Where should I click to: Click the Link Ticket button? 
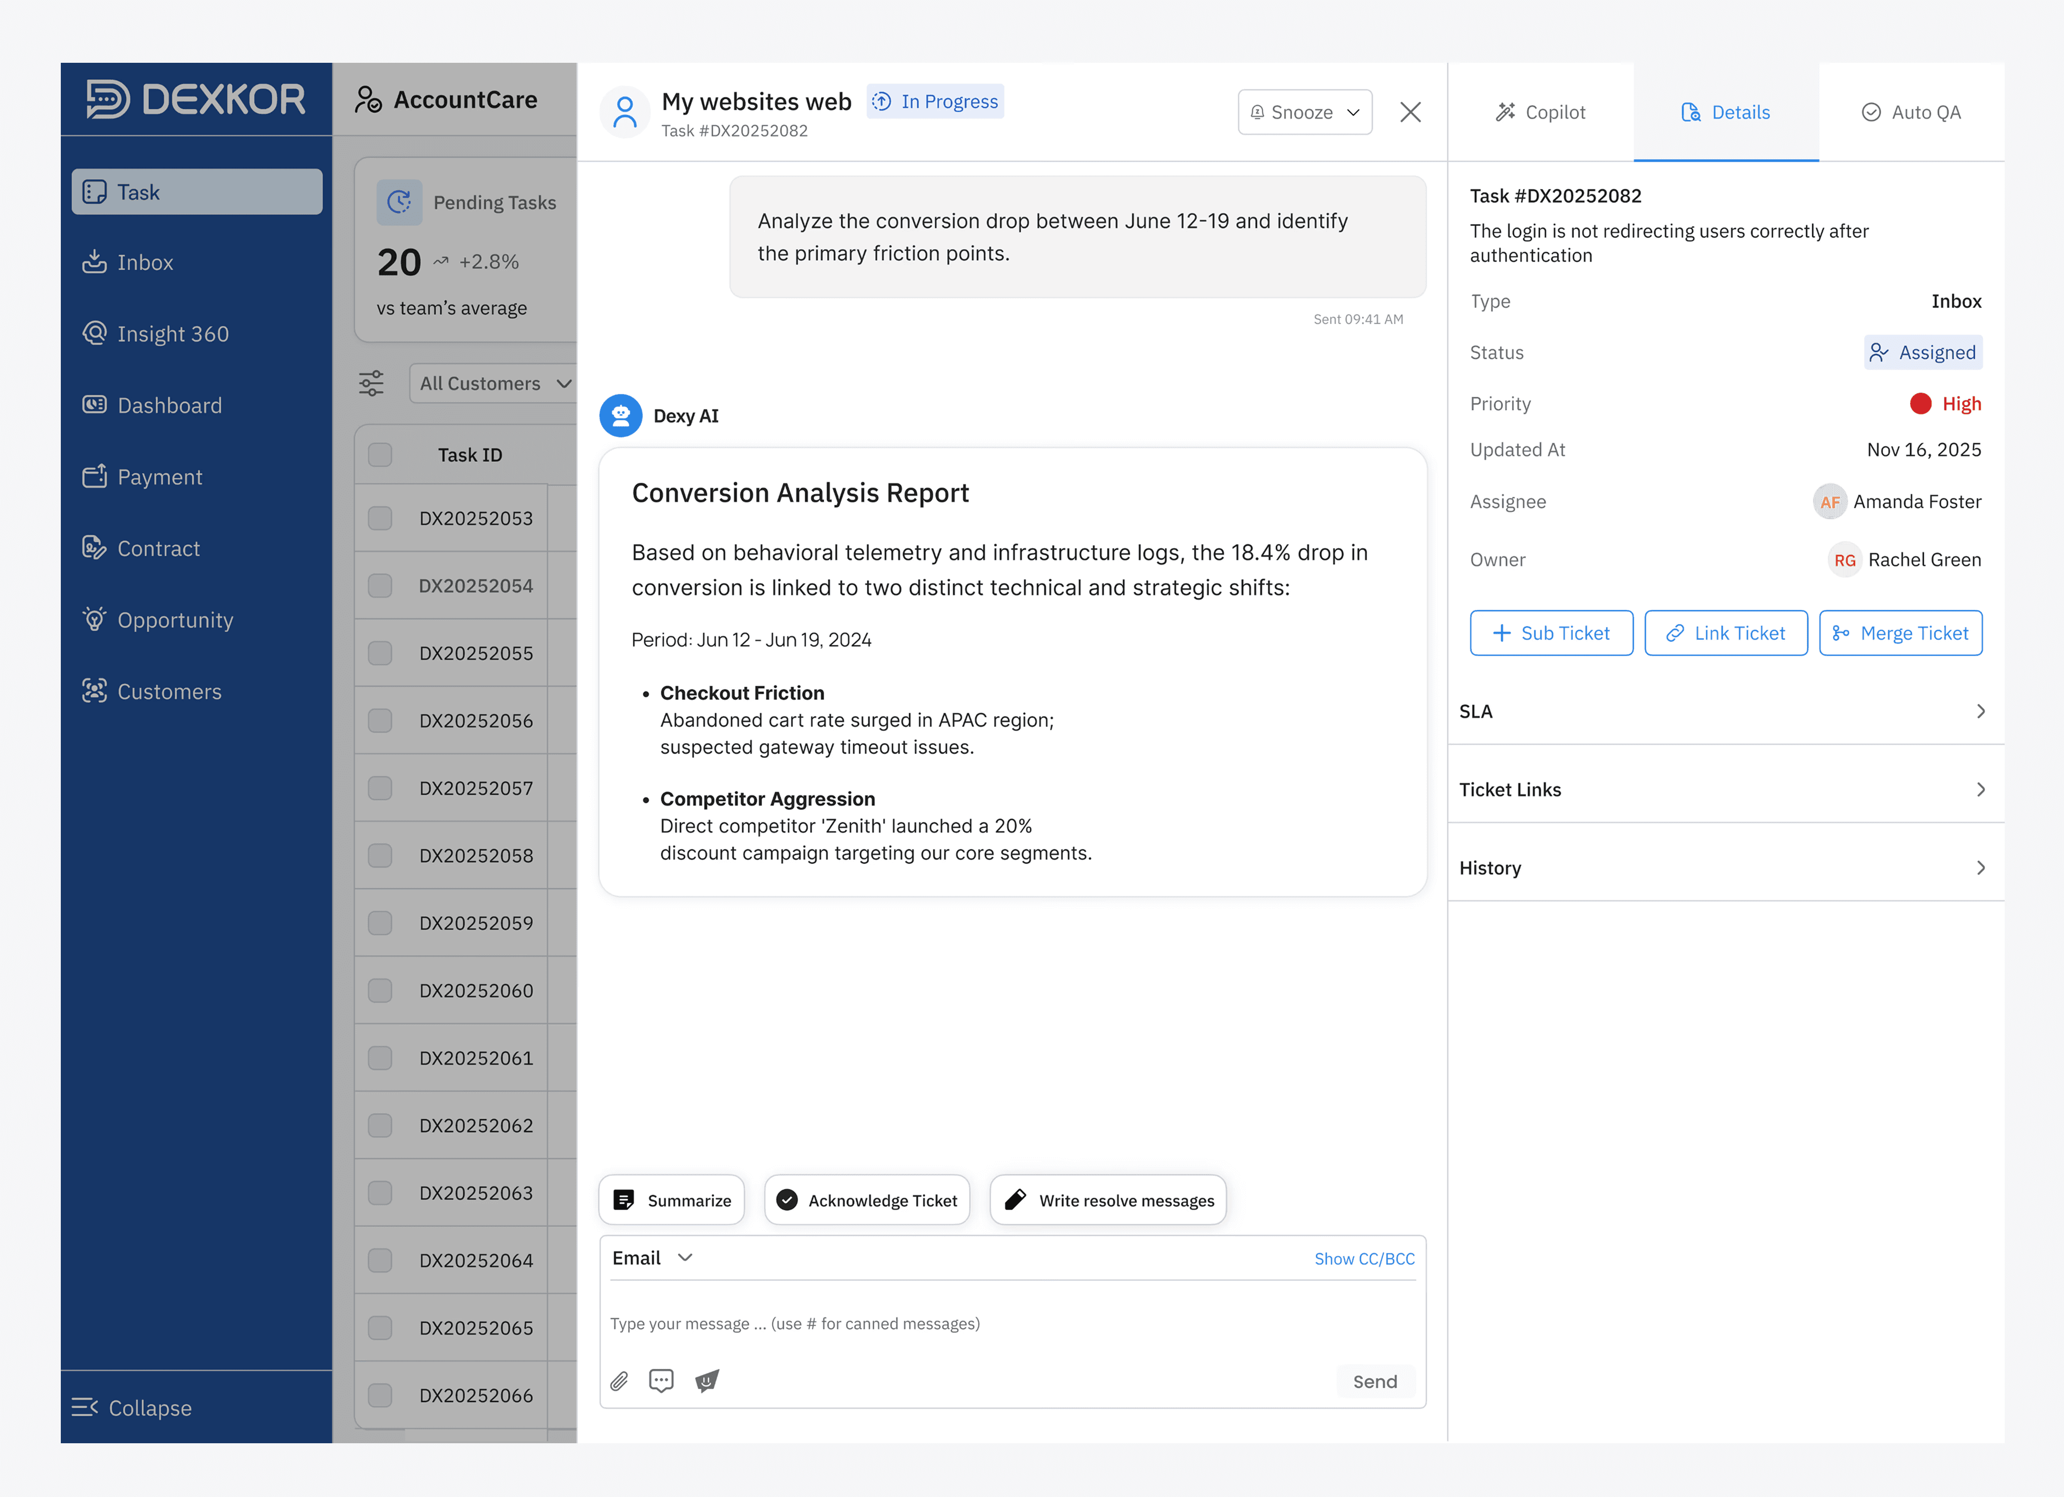(x=1725, y=633)
